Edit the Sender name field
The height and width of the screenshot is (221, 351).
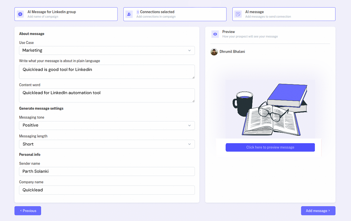point(107,171)
